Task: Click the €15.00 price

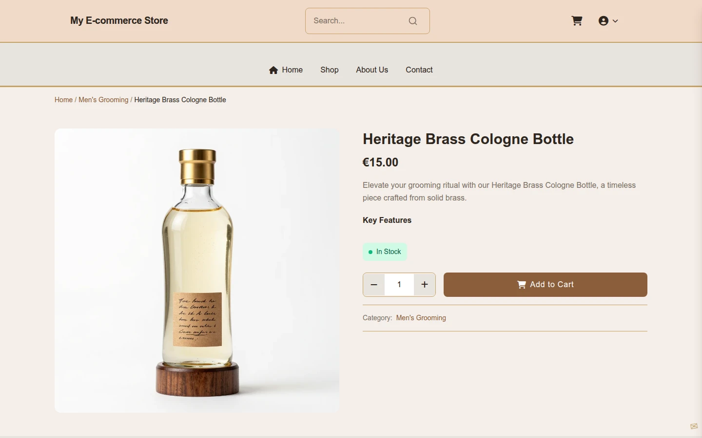Action: point(380,163)
